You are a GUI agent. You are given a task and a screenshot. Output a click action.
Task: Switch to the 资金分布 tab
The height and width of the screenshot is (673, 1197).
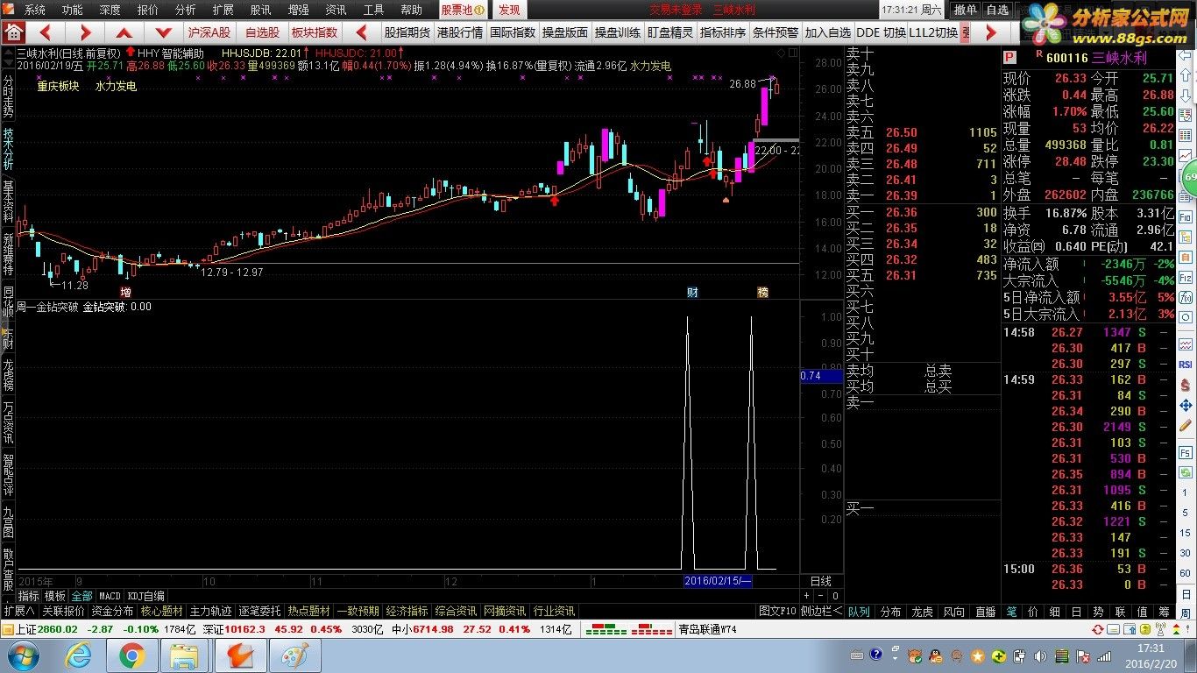tap(113, 611)
